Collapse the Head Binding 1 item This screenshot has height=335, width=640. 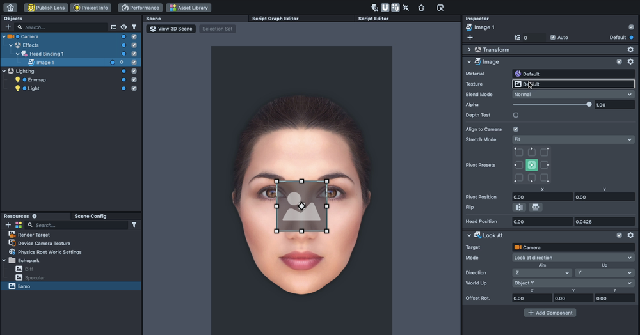point(18,54)
